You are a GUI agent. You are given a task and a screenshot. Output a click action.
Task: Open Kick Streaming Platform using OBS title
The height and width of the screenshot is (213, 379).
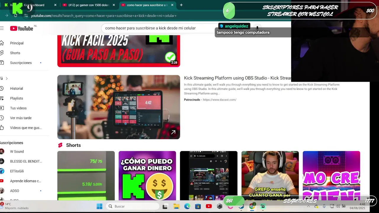(x=237, y=78)
